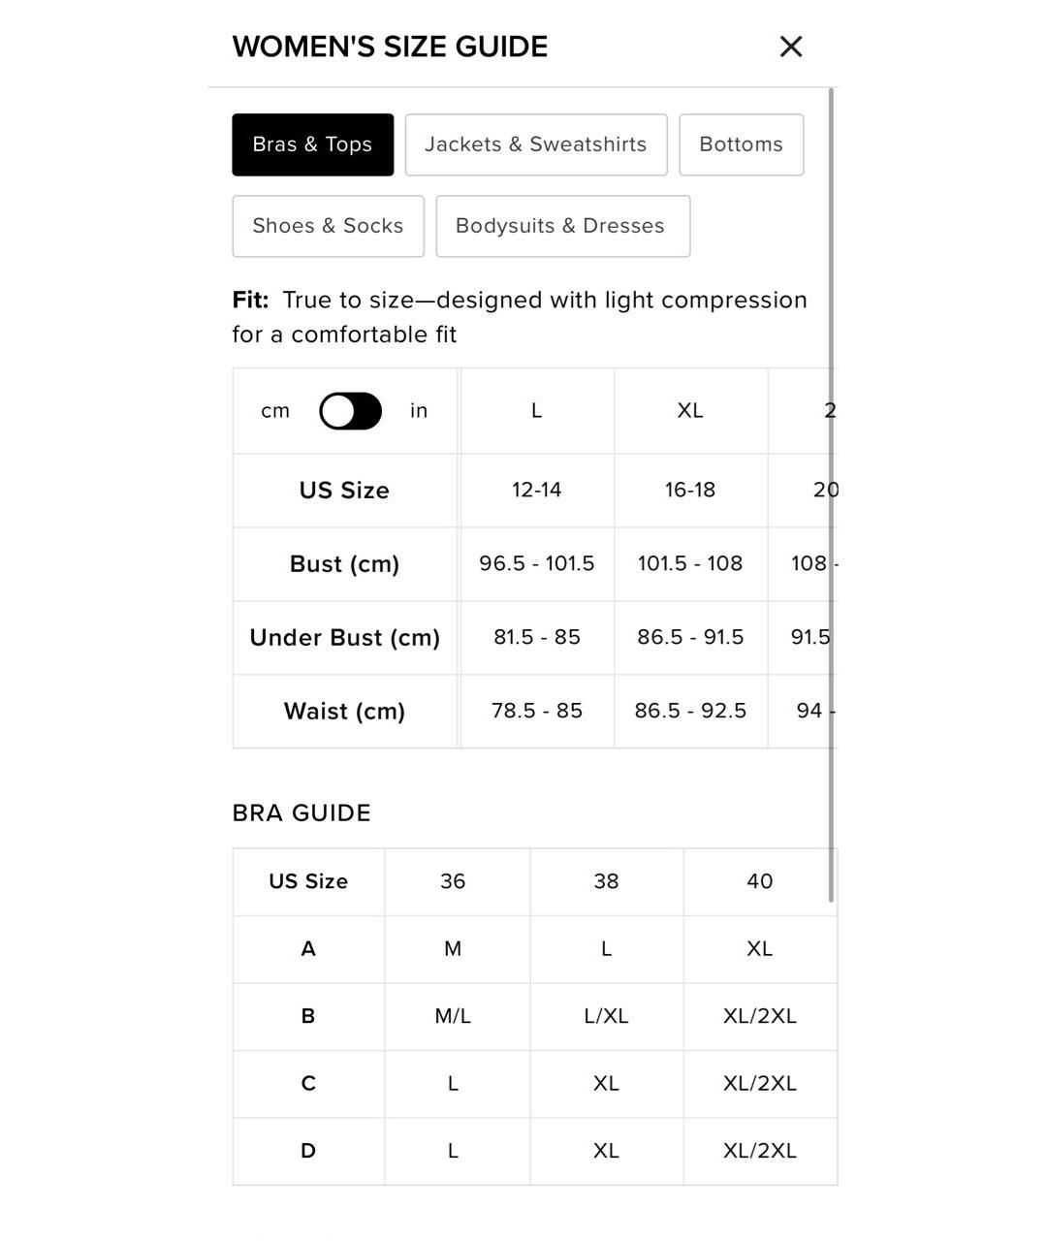Click the XL size column header
The height and width of the screenshot is (1241, 1047).
click(690, 411)
